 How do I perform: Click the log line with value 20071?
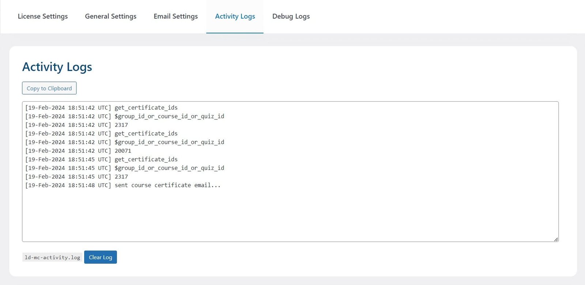point(78,151)
